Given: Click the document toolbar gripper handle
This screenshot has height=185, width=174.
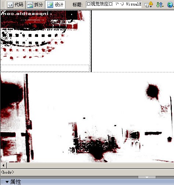Looking at the screenshot, I should pos(3,5).
